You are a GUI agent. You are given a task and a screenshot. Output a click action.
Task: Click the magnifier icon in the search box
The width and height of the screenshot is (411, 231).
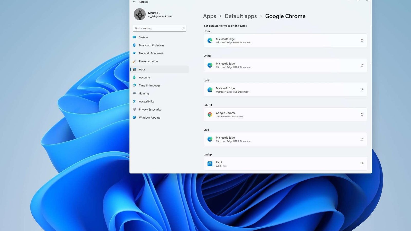183,28
